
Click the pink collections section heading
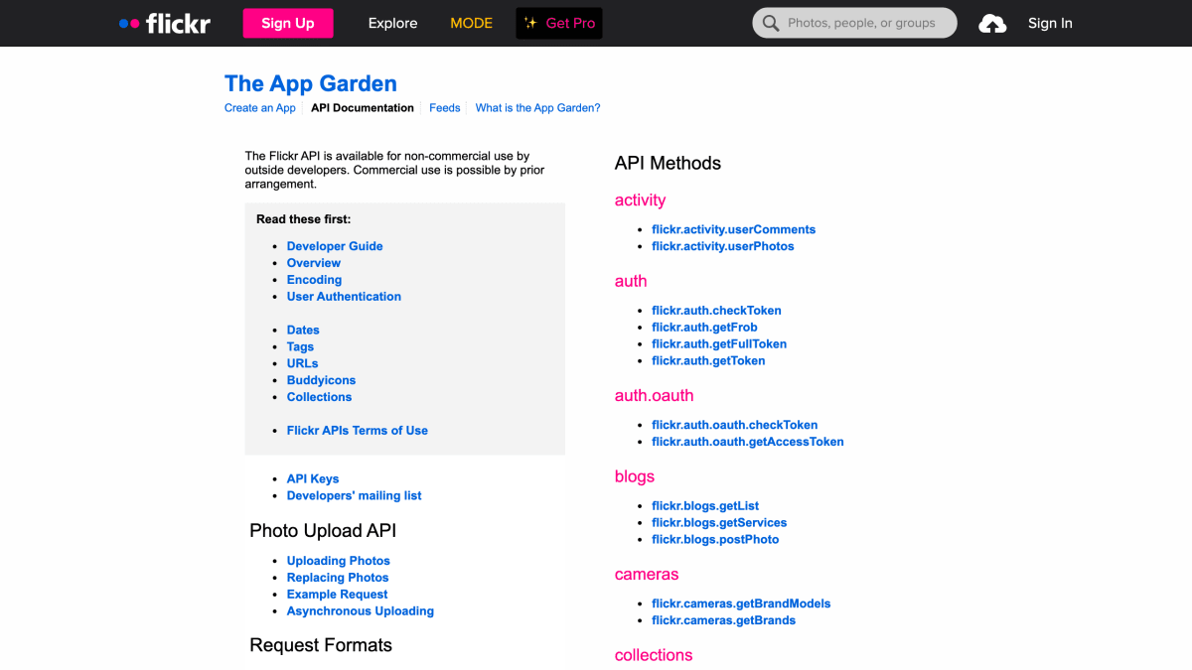click(x=654, y=655)
